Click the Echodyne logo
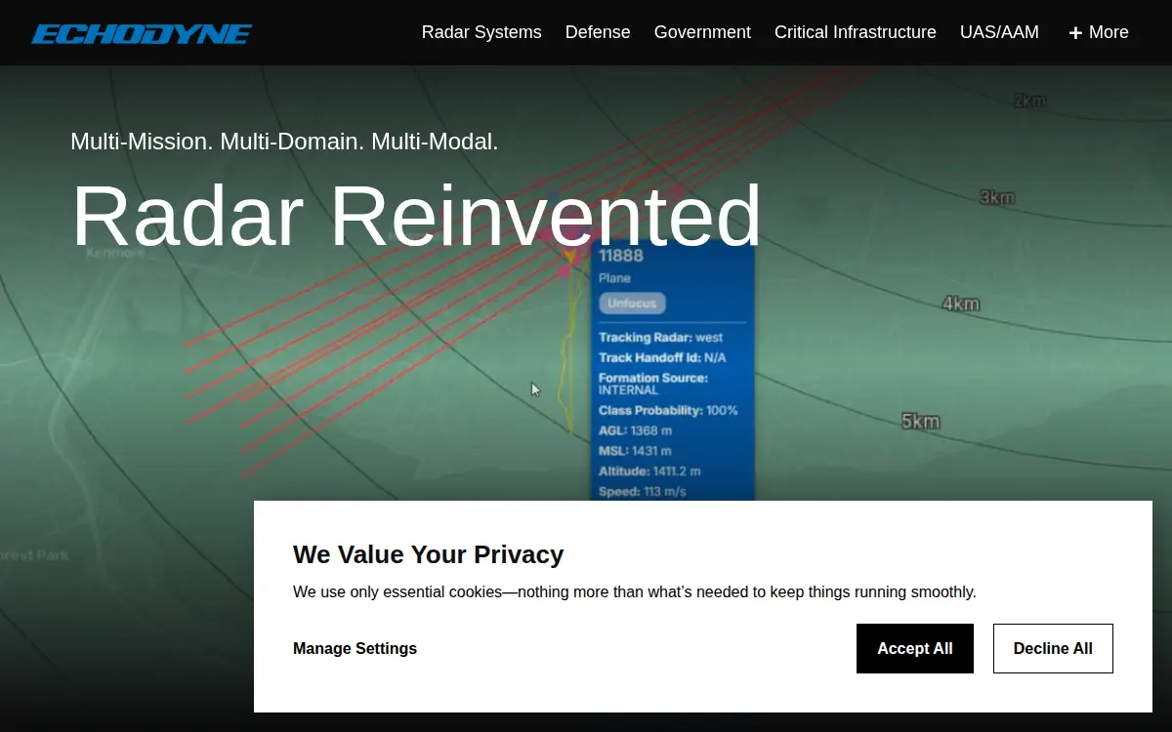 (x=142, y=34)
